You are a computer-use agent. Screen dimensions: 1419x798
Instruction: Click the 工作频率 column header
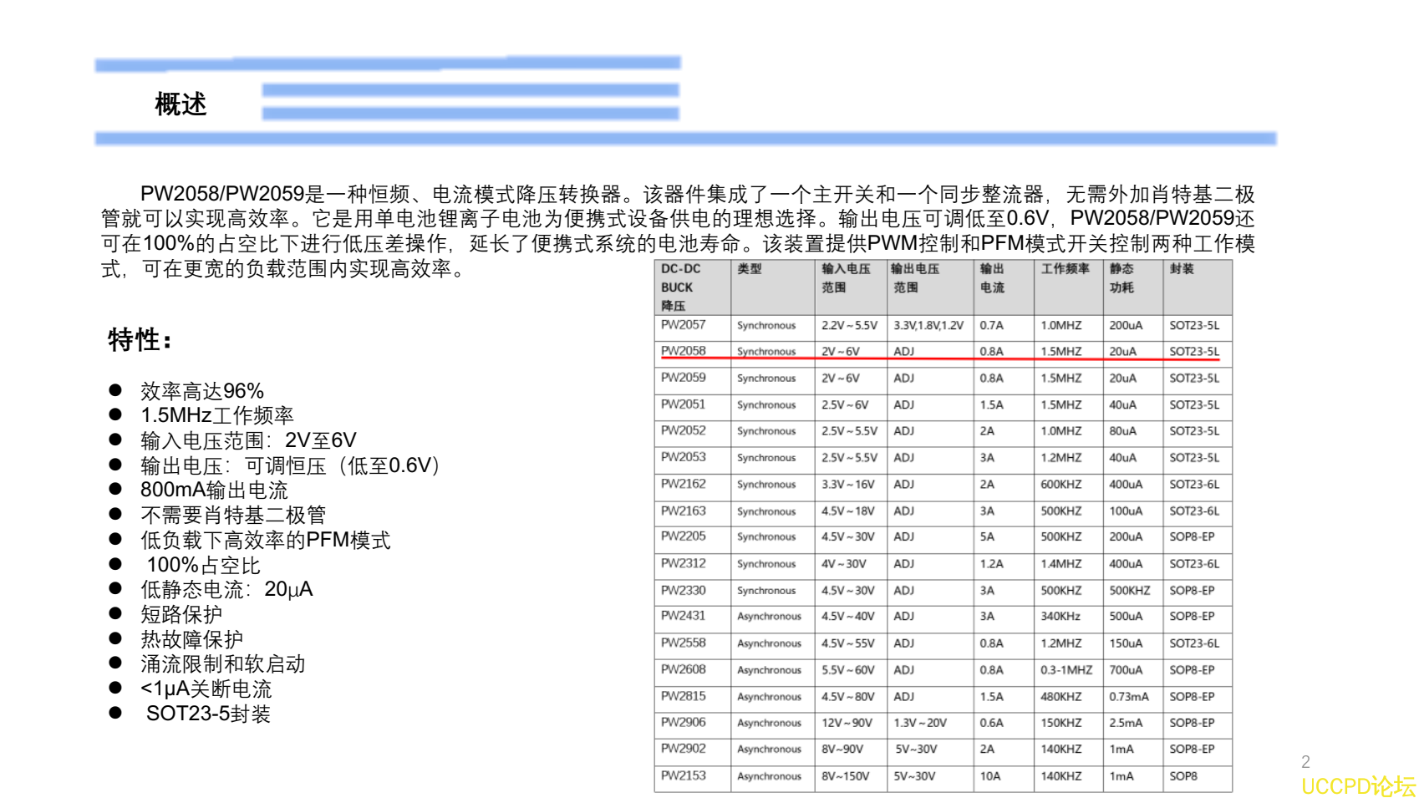tap(1065, 269)
